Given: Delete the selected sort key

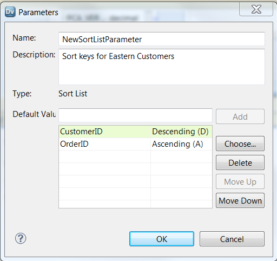Looking at the screenshot, I should [240, 162].
